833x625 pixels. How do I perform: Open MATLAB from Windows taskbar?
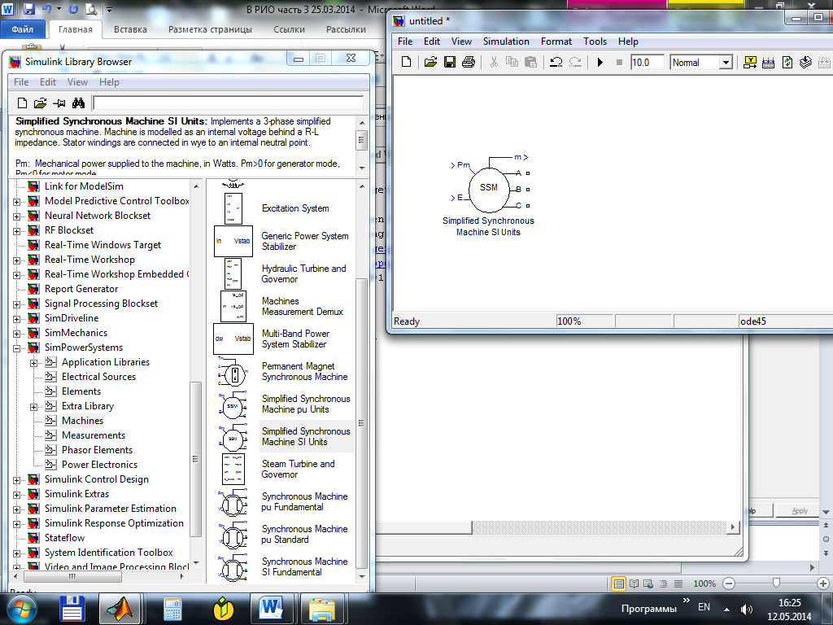point(120,609)
